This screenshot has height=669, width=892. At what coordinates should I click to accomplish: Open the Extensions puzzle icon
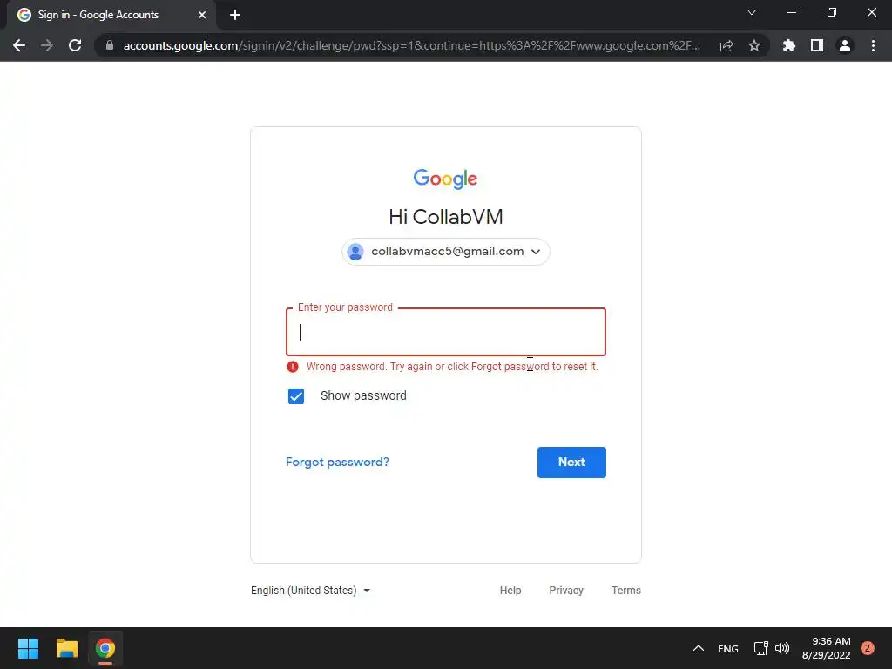coord(789,45)
